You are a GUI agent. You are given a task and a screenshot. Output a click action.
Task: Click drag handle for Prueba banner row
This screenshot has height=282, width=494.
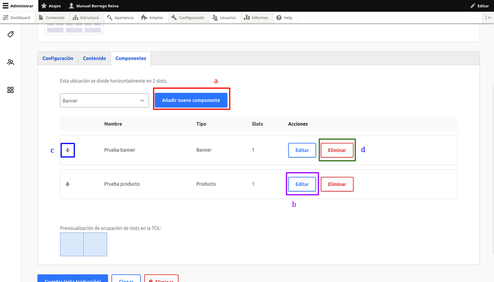point(68,150)
